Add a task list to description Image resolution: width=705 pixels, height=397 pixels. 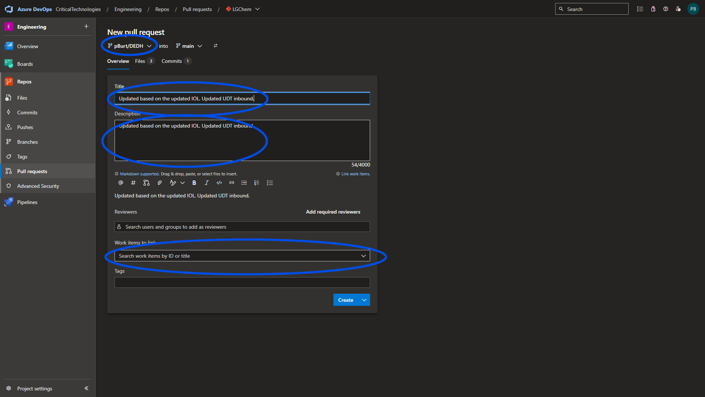tap(270, 183)
